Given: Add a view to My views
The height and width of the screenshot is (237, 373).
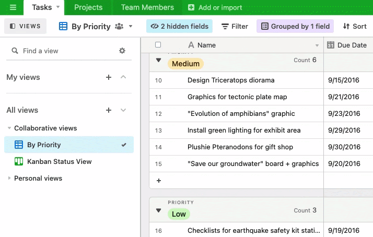Looking at the screenshot, I should (109, 77).
